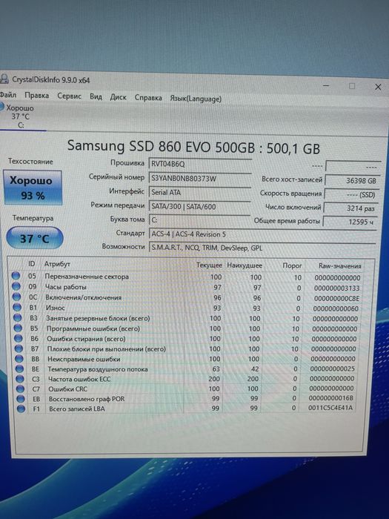Click raw value 000000000C8E
This screenshot has width=389, height=519.
[x=336, y=299]
